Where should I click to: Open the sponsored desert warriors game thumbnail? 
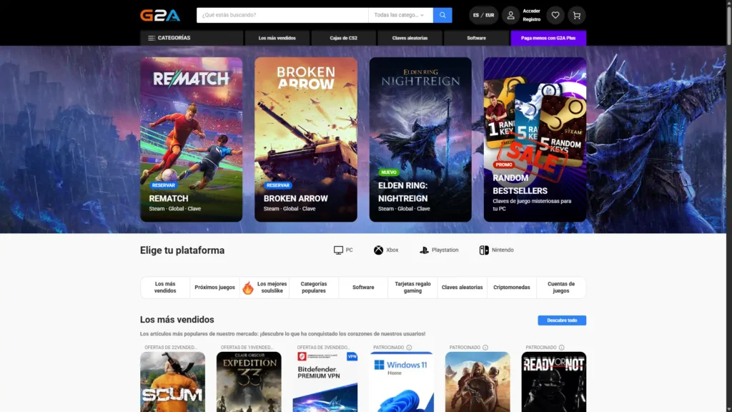[478, 382]
